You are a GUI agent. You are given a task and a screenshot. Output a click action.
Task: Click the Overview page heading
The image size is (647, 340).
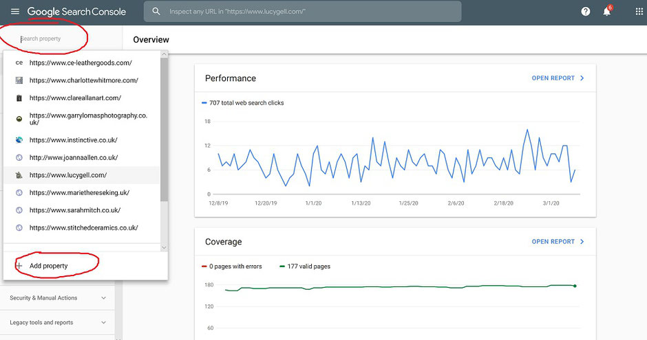pos(151,40)
